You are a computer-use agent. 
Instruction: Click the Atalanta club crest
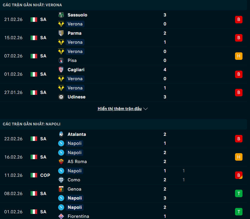click(x=61, y=134)
